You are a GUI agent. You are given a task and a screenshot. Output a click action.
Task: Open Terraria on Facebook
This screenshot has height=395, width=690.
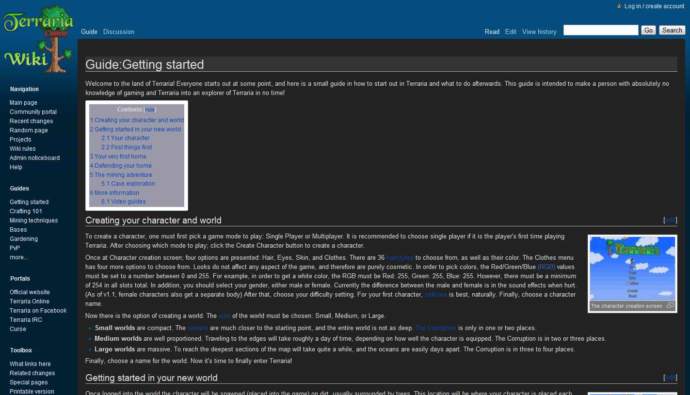pyautogui.click(x=38, y=311)
